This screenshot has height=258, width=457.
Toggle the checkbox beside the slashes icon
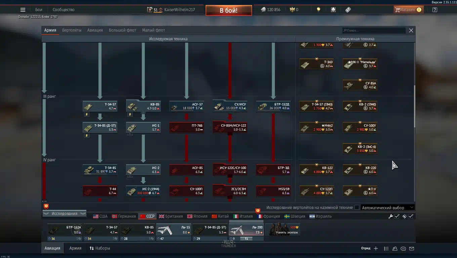pos(411,216)
